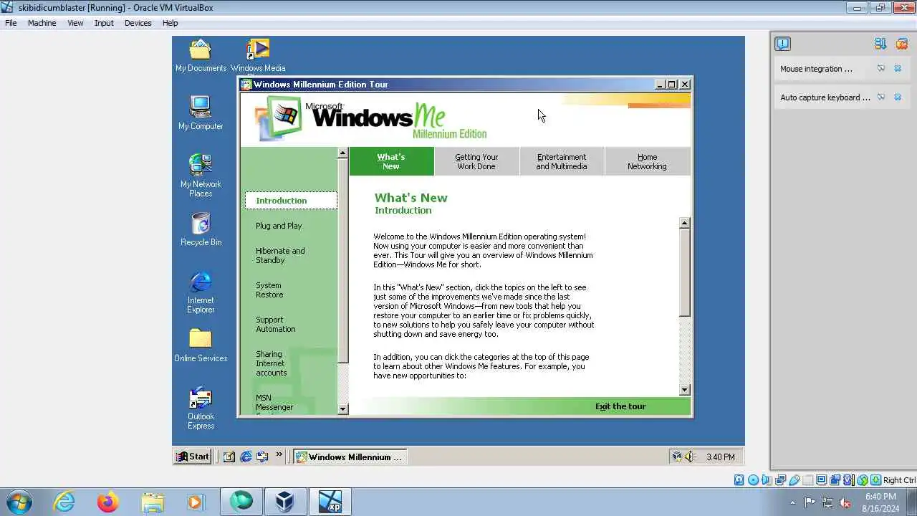This screenshot has width=917, height=516.
Task: Click the hard disk activity status icon
Action: (739, 480)
